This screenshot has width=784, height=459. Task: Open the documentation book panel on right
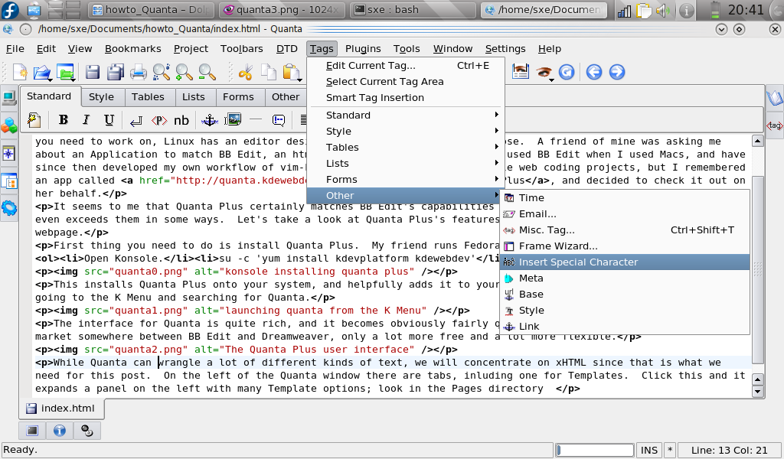click(775, 97)
